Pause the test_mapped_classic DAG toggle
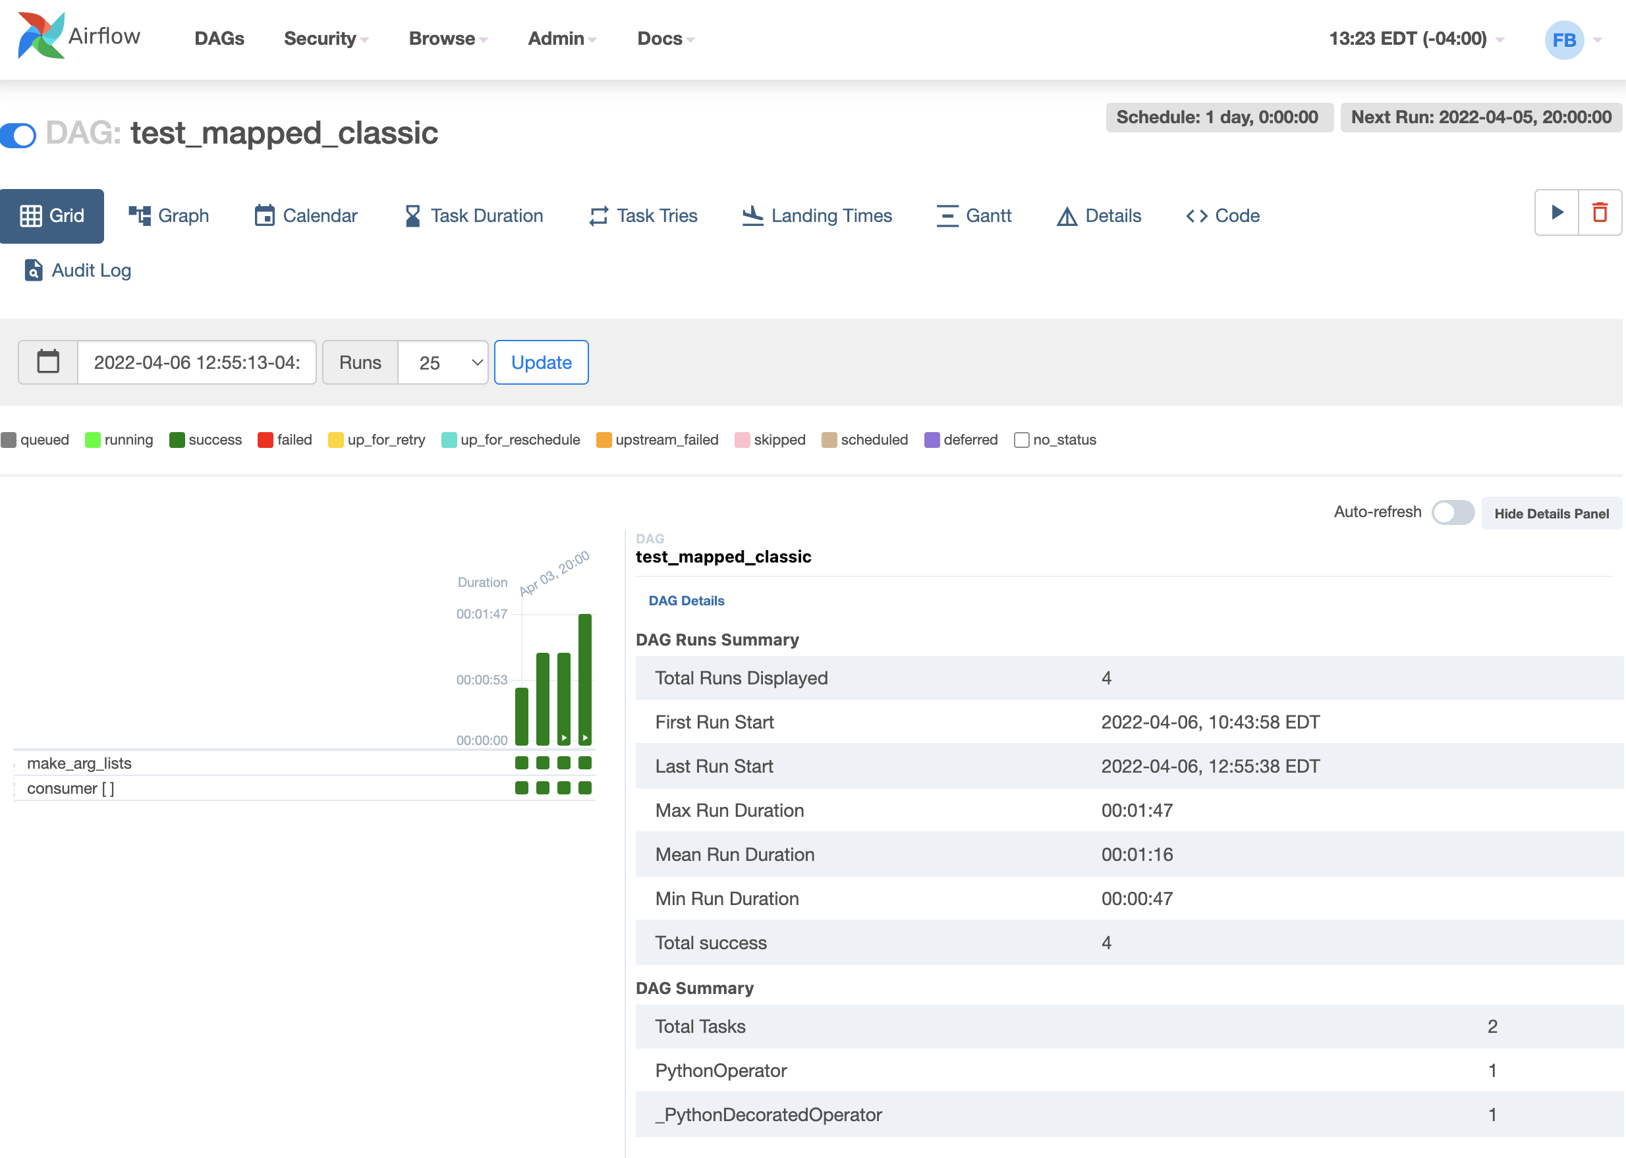 [18, 135]
